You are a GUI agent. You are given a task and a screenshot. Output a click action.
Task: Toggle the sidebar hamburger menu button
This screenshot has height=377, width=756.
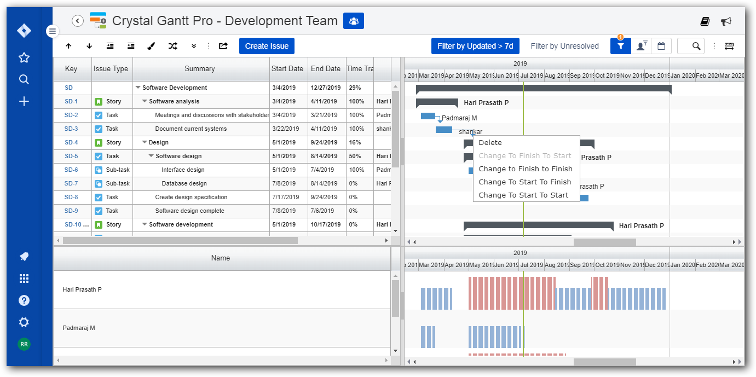point(53,31)
